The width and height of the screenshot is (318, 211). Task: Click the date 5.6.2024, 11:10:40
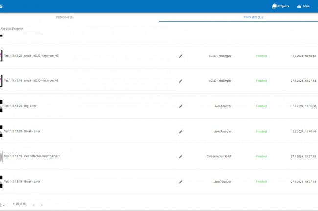tap(304, 132)
